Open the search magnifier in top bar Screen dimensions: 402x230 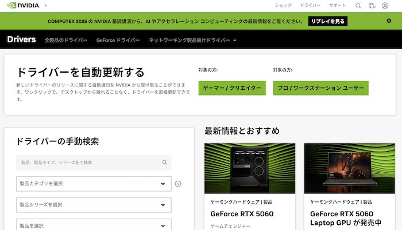click(x=358, y=6)
